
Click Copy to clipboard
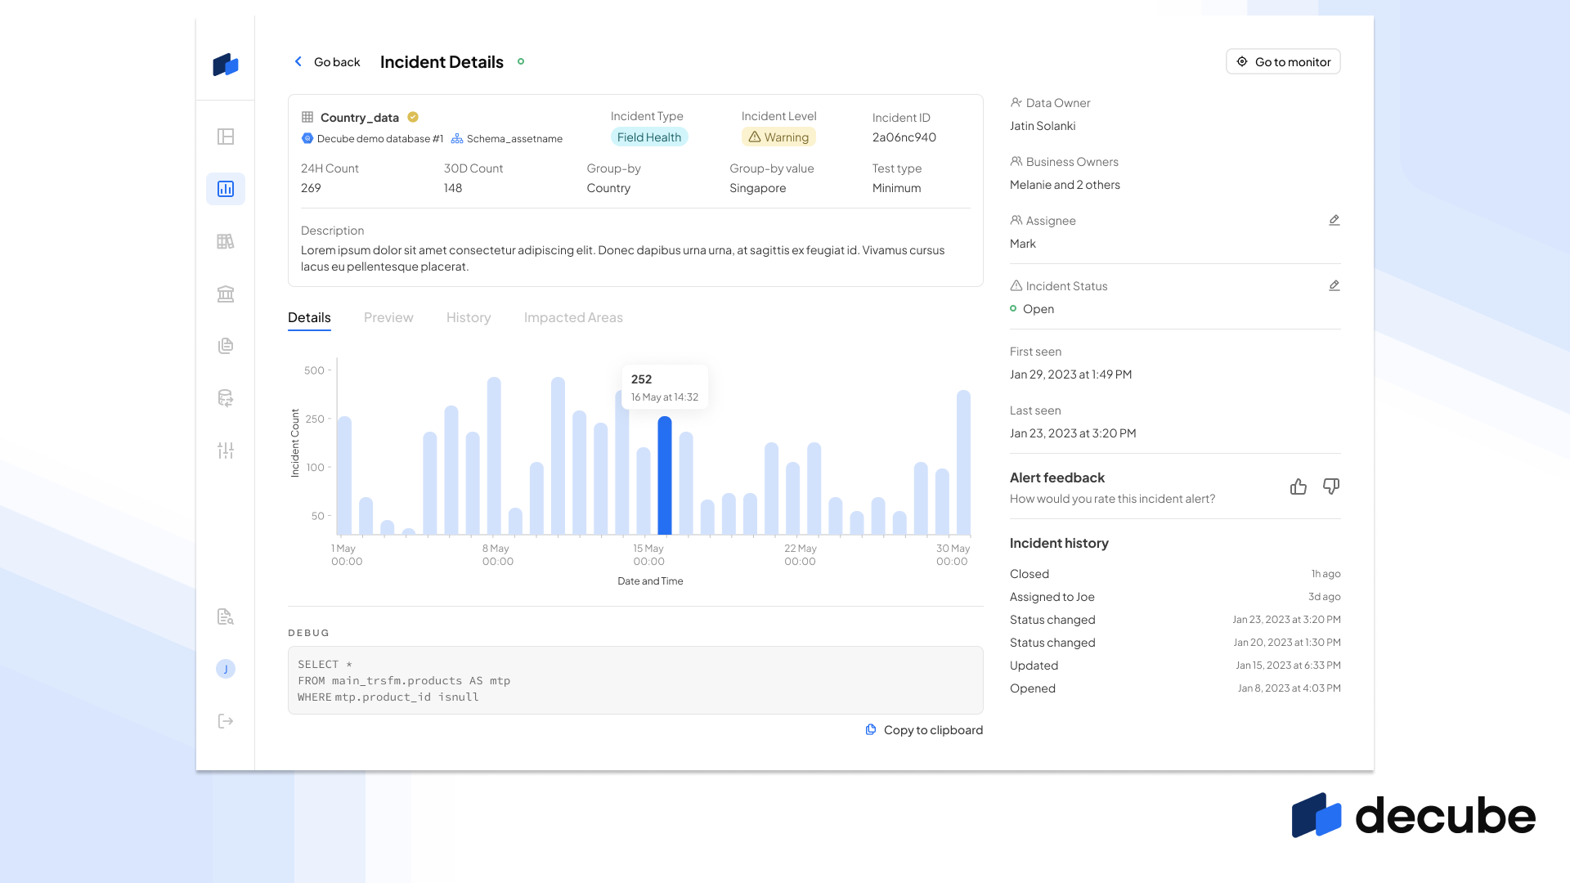(933, 729)
